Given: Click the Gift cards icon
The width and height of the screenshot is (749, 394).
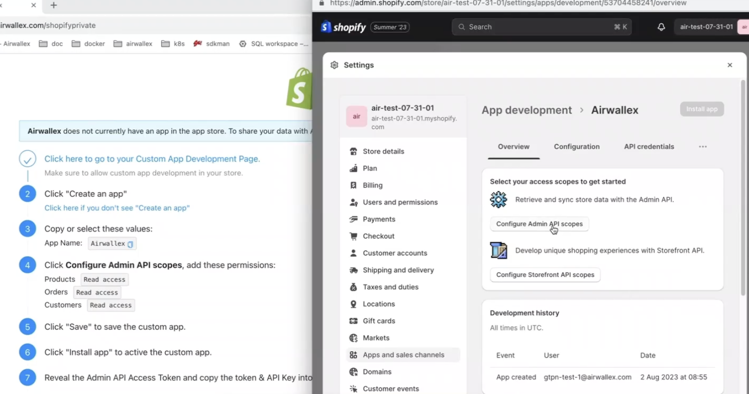Looking at the screenshot, I should click(353, 321).
